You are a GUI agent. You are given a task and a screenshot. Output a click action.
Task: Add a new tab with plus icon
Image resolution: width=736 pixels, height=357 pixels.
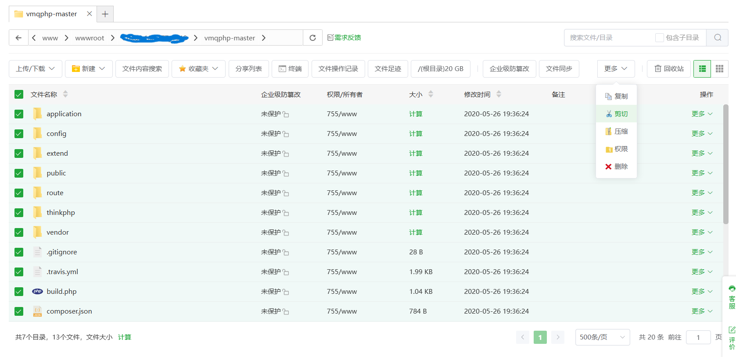tap(105, 14)
